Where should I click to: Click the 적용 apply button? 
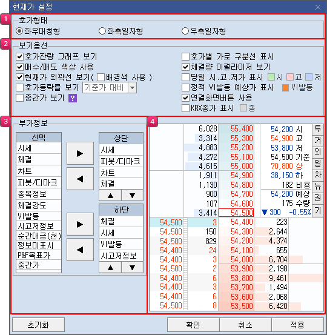coord(297,325)
